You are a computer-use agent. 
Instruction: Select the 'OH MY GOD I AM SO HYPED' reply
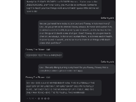click(63, 88)
